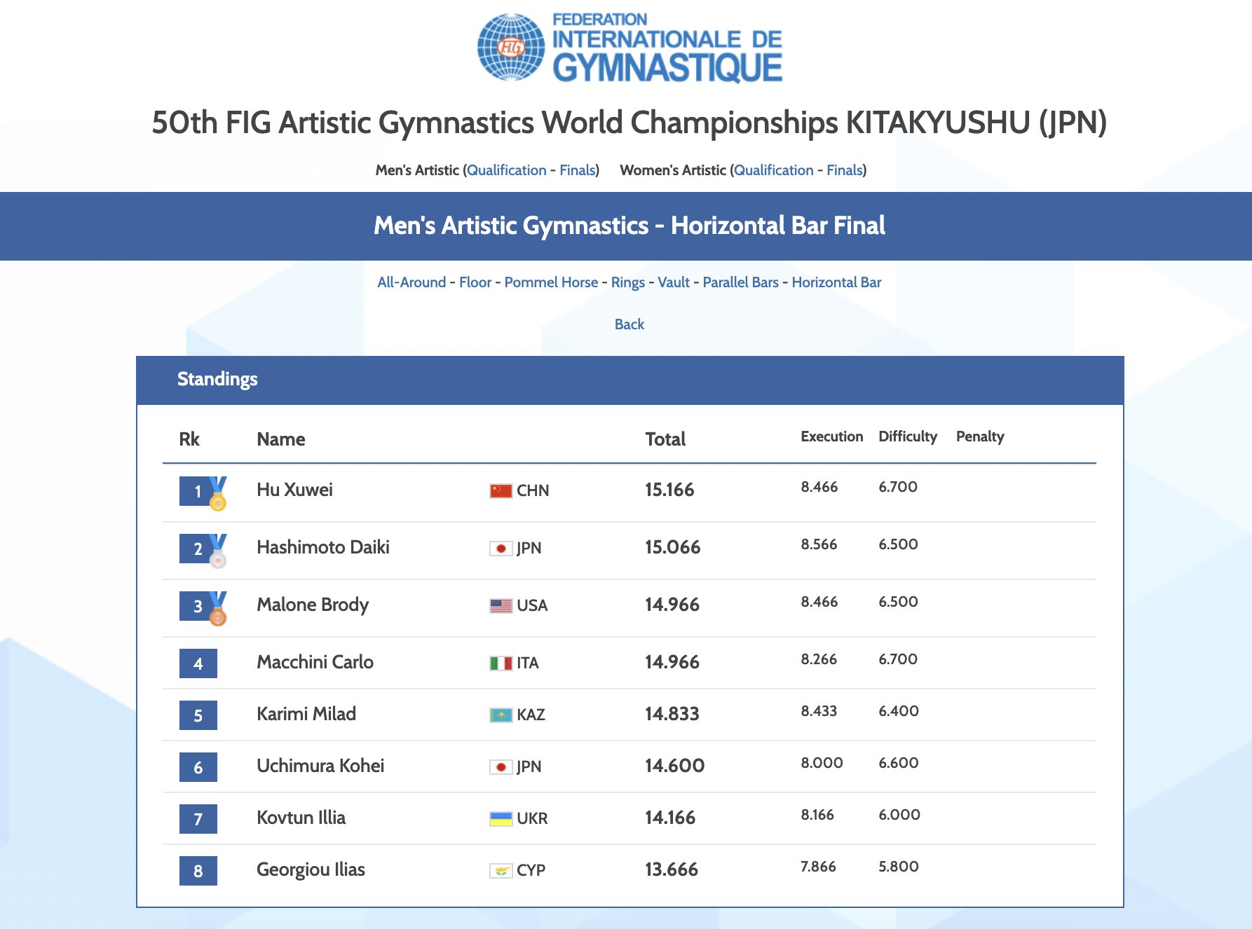The width and height of the screenshot is (1252, 929).
Task: Click execution score 8.000
Action: [x=822, y=763]
